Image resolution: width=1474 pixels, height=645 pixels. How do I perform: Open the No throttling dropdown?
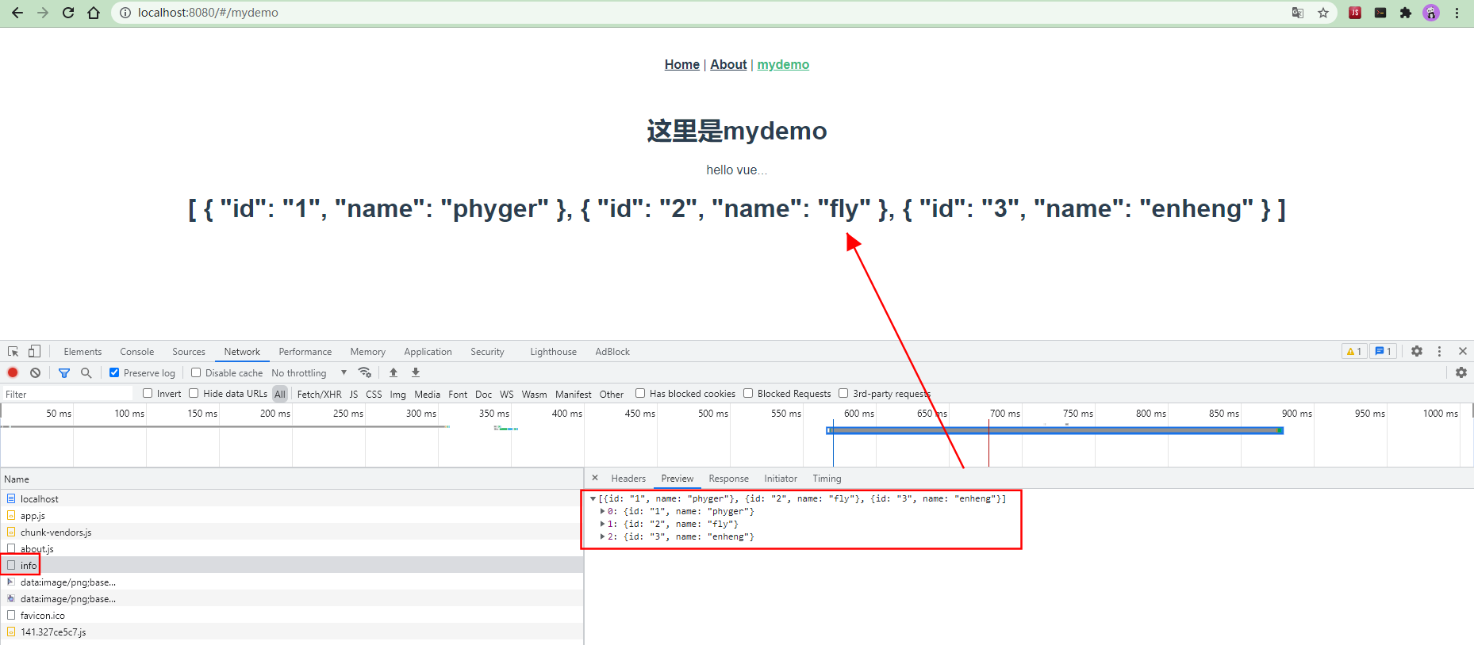(x=309, y=373)
